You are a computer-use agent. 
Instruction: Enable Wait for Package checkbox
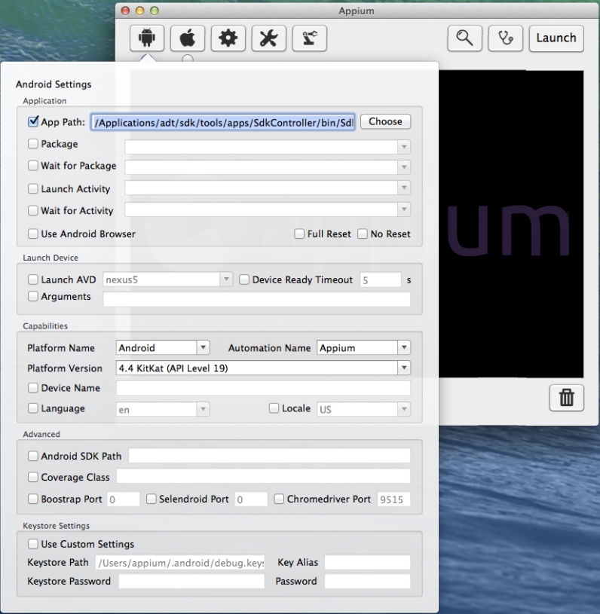pos(33,166)
